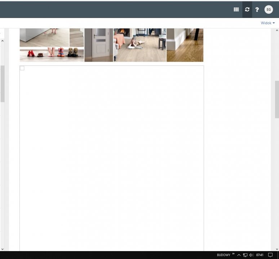Click the girl reading by fireplace photo
The image size is (279, 259).
pyautogui.click(x=140, y=45)
